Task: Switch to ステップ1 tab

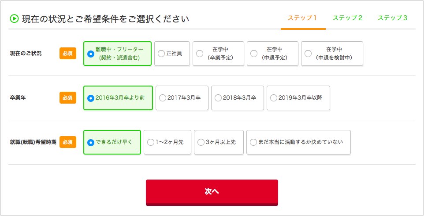Action: 302,18
